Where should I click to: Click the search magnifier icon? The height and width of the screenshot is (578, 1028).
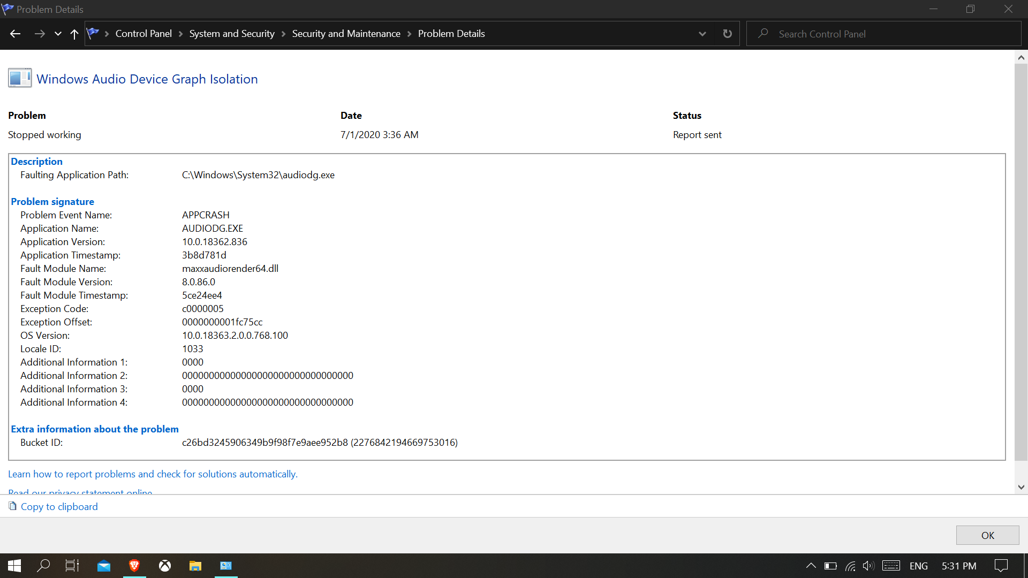763,33
